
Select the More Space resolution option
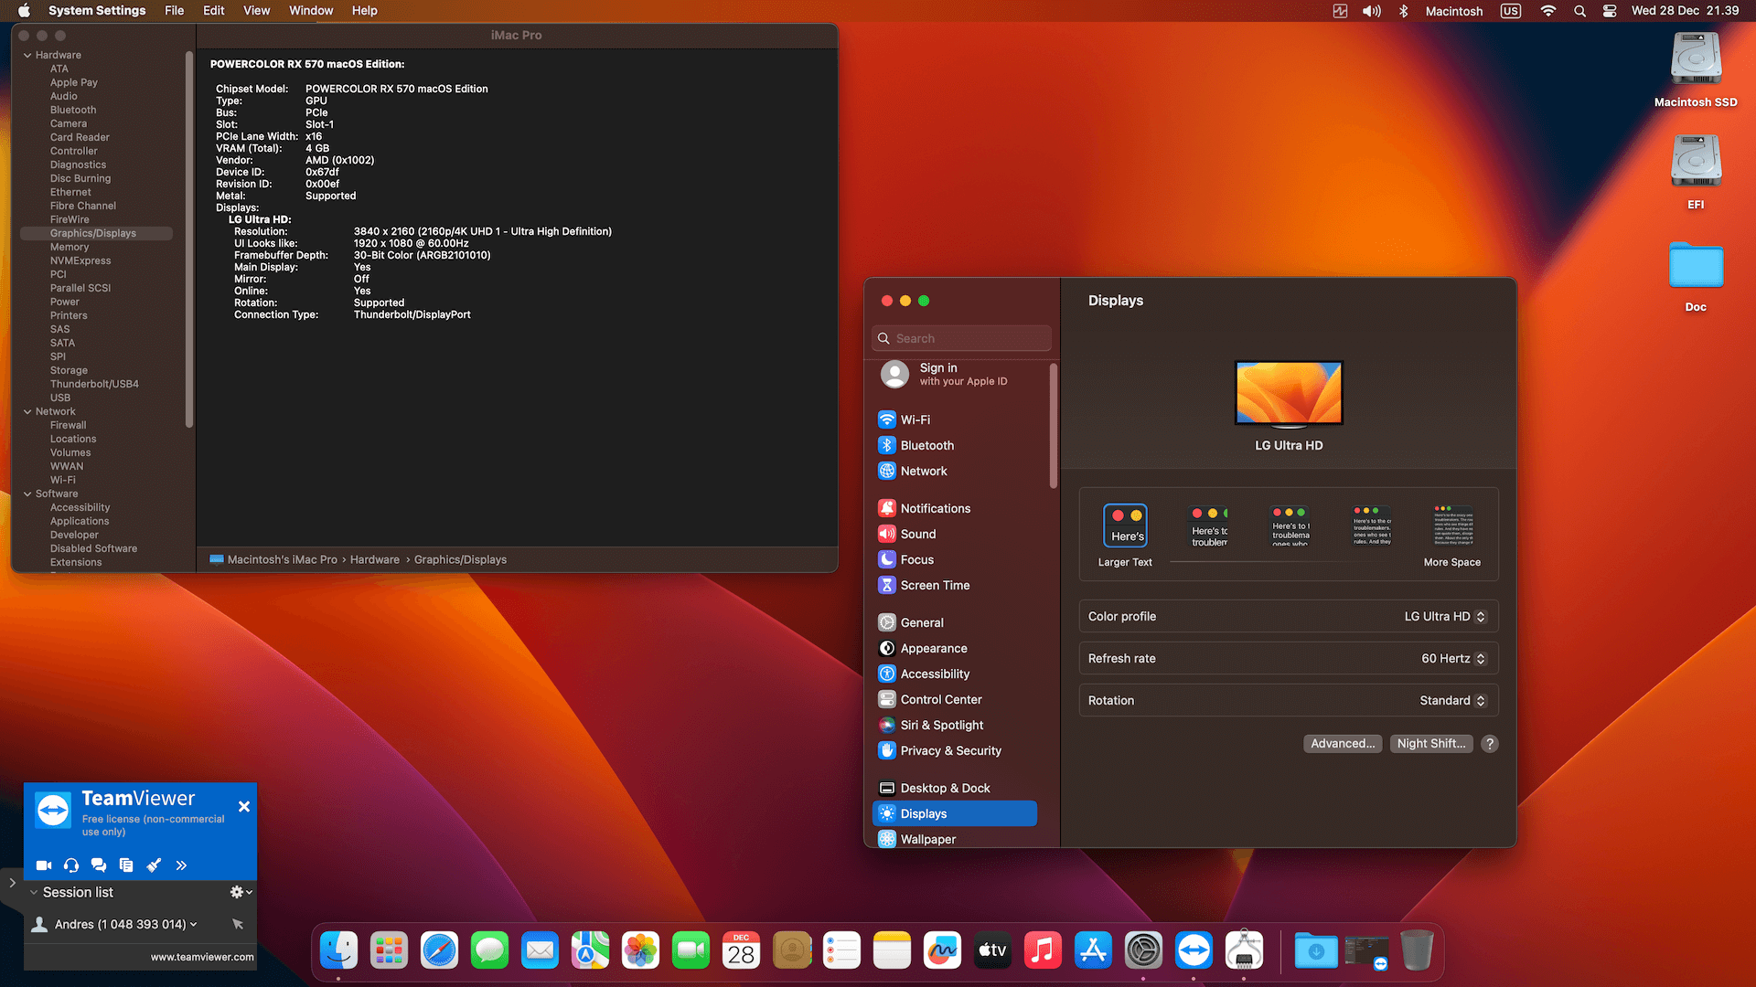tap(1452, 536)
